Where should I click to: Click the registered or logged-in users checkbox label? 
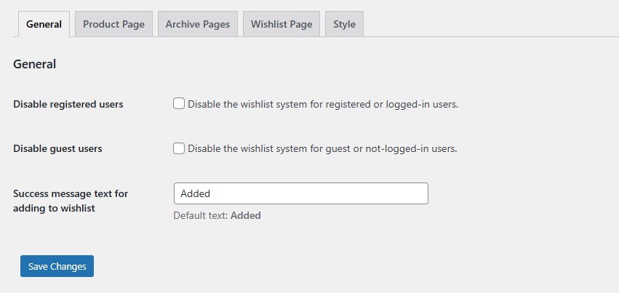322,104
